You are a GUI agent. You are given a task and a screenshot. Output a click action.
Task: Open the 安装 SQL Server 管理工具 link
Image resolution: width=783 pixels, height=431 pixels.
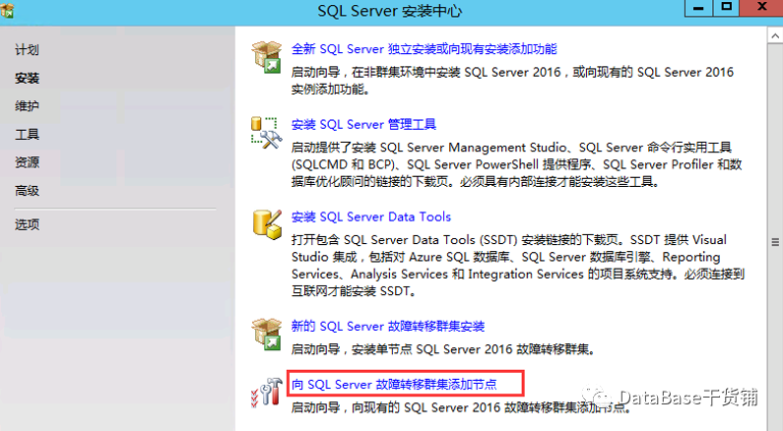click(x=363, y=124)
